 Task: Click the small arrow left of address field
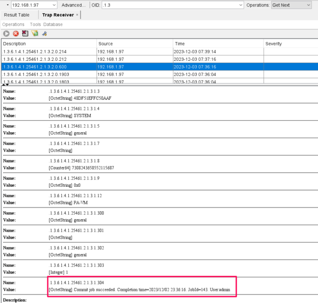7,5
